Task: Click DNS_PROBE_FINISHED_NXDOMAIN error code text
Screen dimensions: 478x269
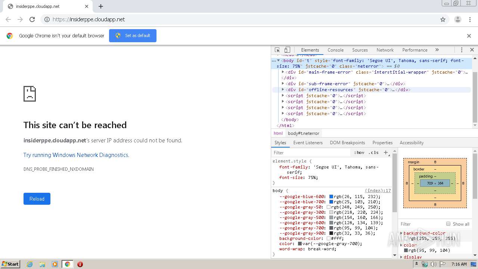Action: 59,169
